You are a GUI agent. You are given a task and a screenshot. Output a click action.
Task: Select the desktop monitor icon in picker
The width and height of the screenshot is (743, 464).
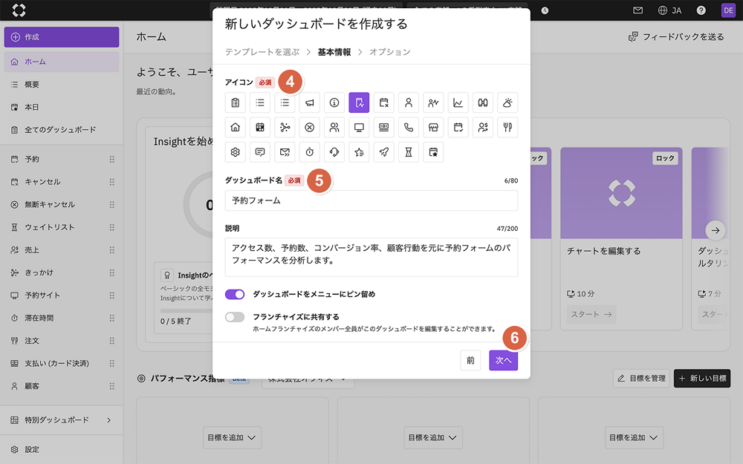pyautogui.click(x=359, y=128)
